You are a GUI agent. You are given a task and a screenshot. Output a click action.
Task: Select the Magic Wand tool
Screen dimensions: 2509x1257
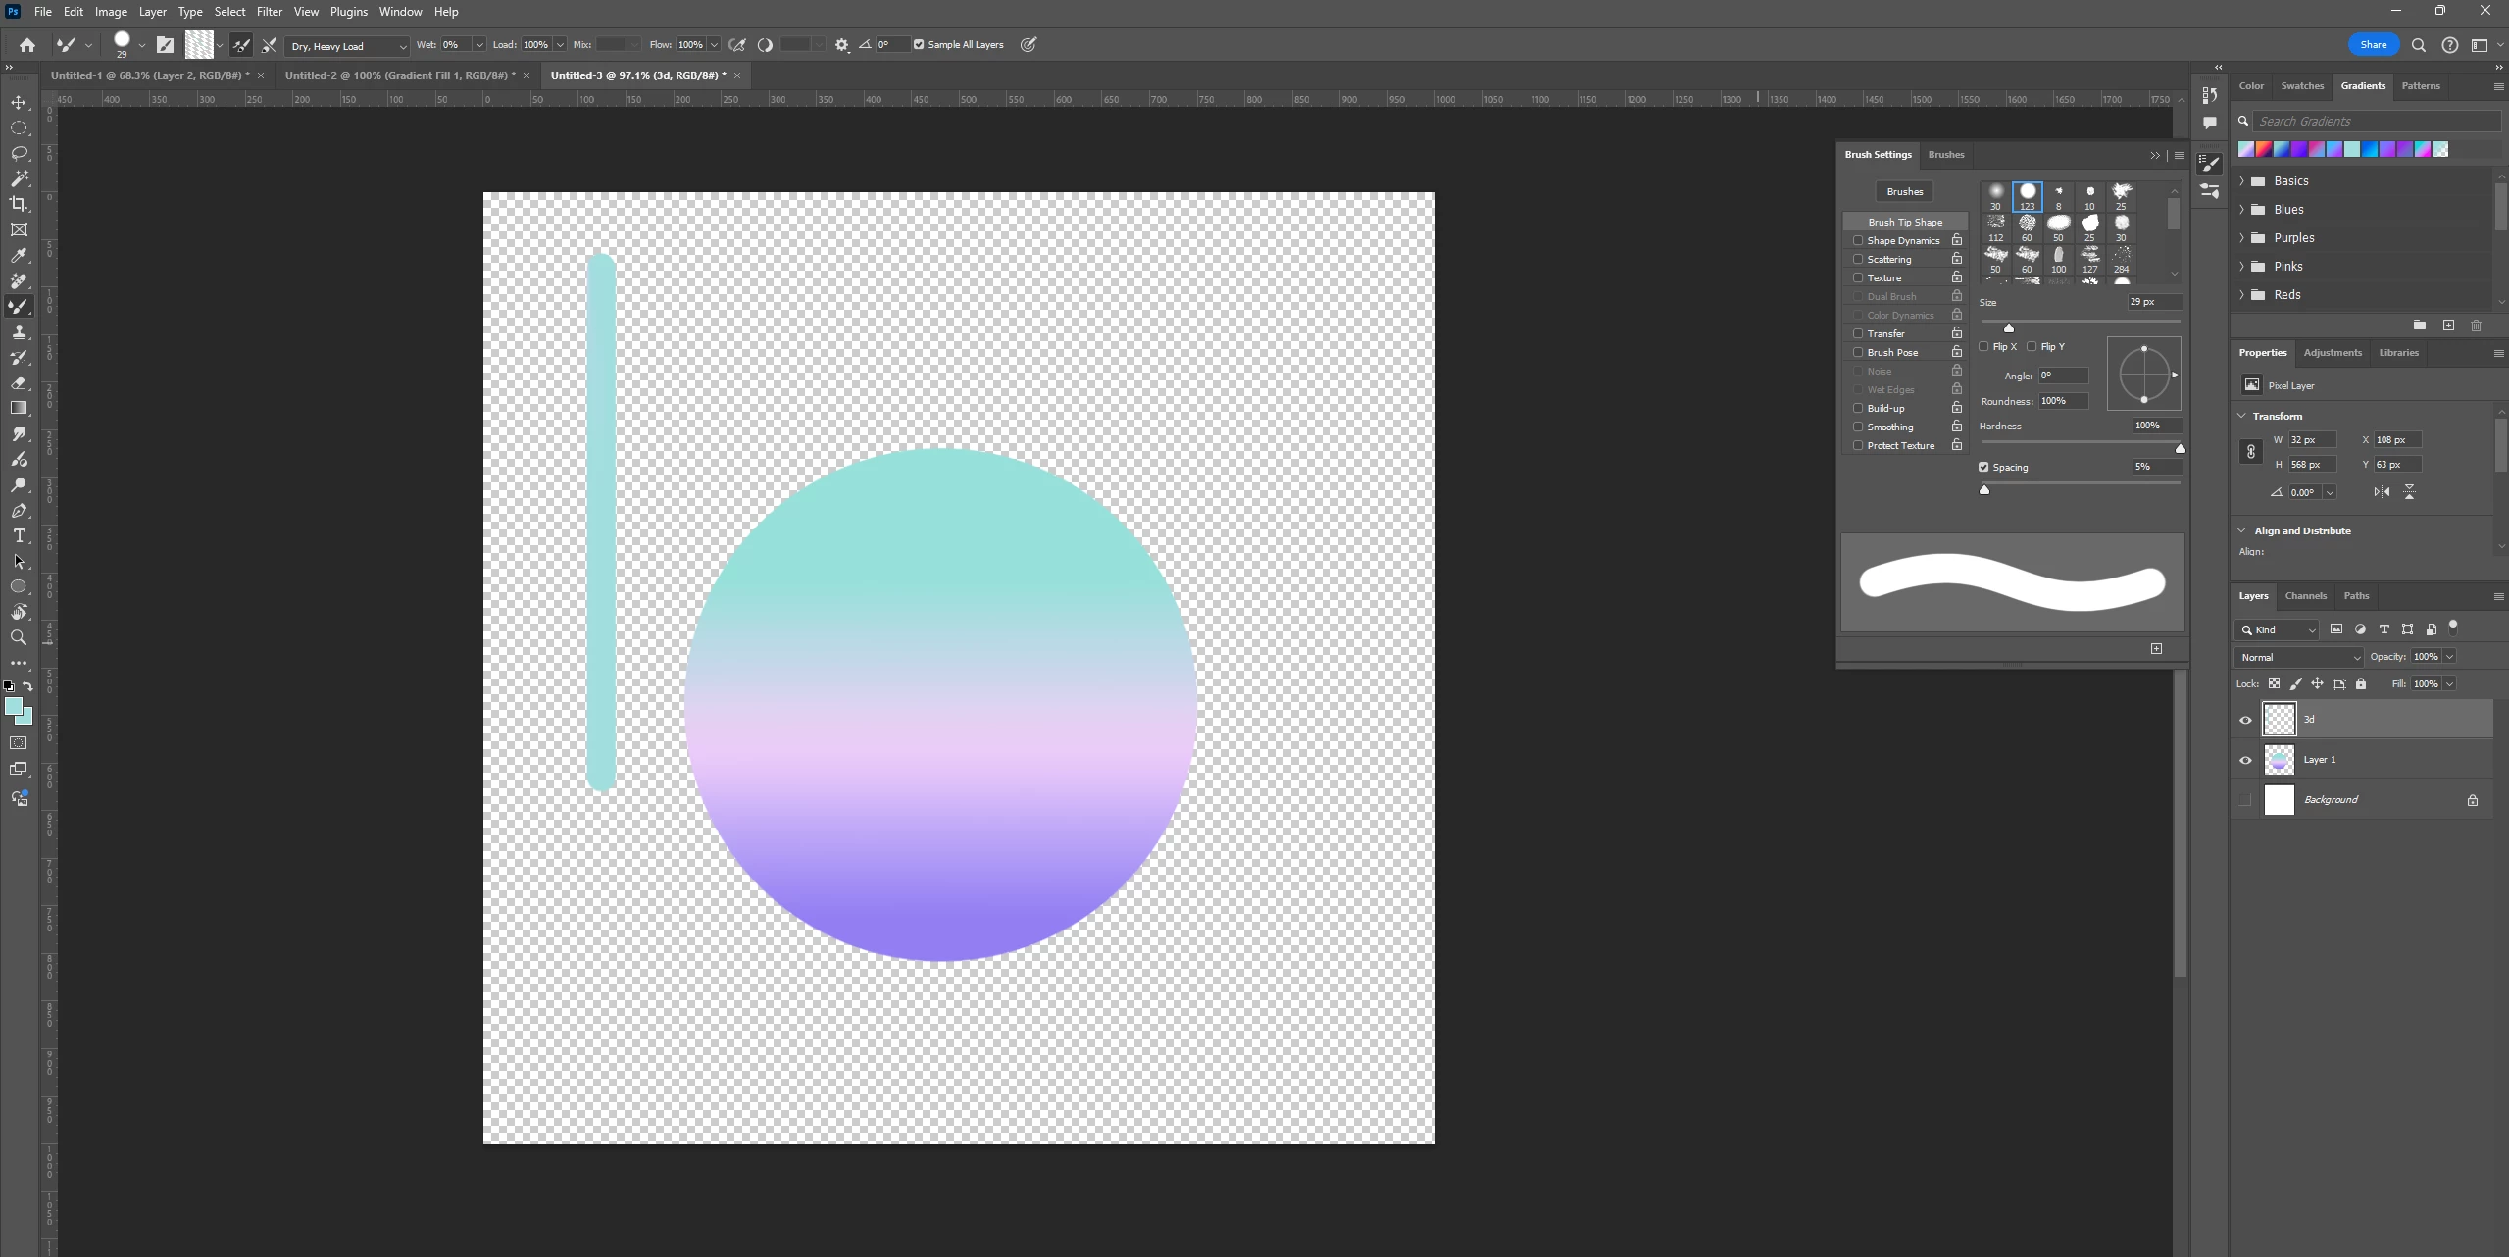[x=19, y=178]
